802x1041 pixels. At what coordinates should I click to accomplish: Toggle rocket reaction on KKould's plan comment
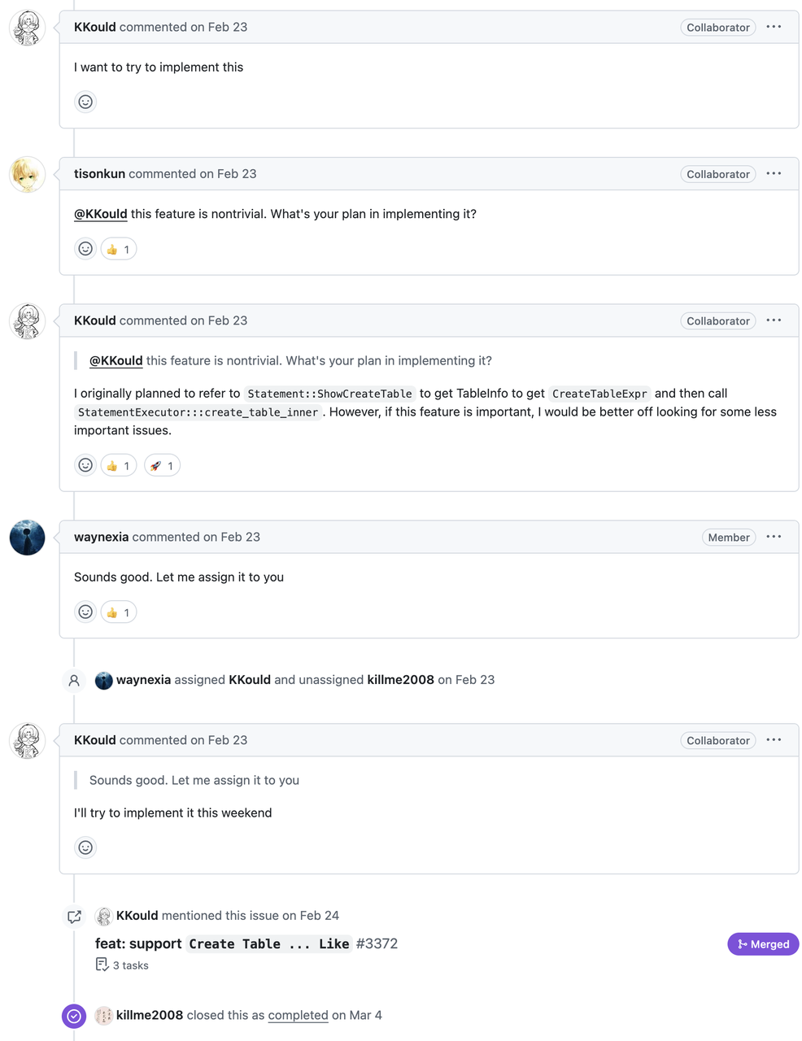(162, 465)
